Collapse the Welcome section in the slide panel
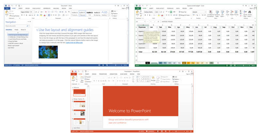 pyautogui.click(x=72, y=87)
